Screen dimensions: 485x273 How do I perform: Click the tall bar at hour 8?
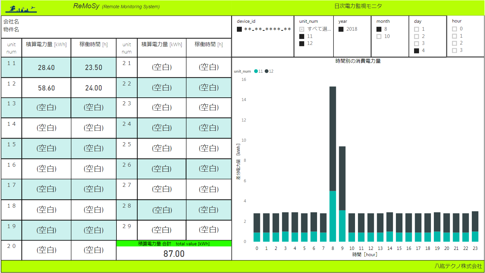pos(333,139)
